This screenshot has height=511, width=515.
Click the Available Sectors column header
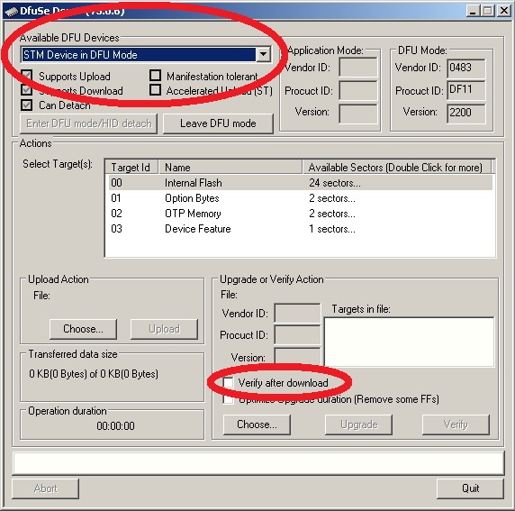[397, 168]
